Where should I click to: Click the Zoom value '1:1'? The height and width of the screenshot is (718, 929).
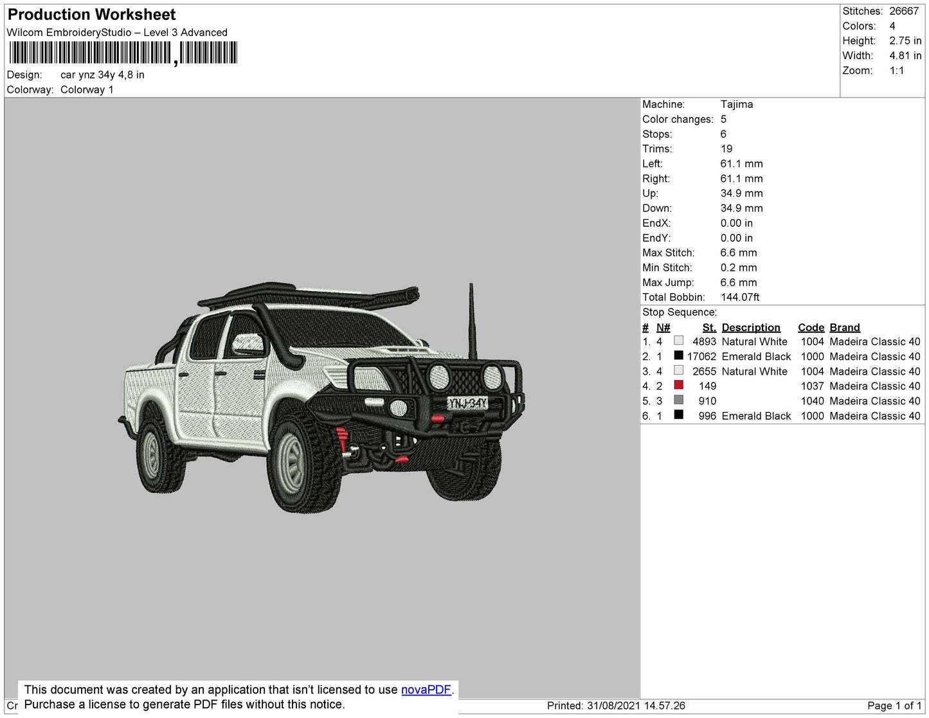(897, 71)
